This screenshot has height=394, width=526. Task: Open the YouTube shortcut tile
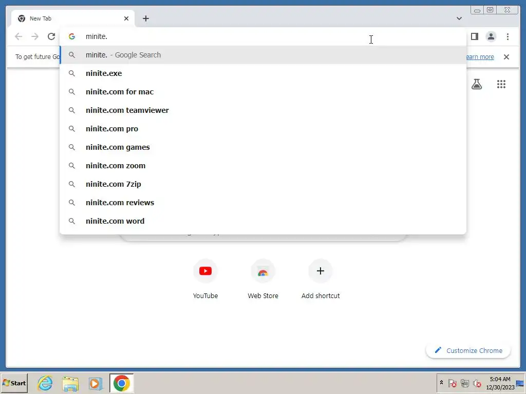[205, 279]
